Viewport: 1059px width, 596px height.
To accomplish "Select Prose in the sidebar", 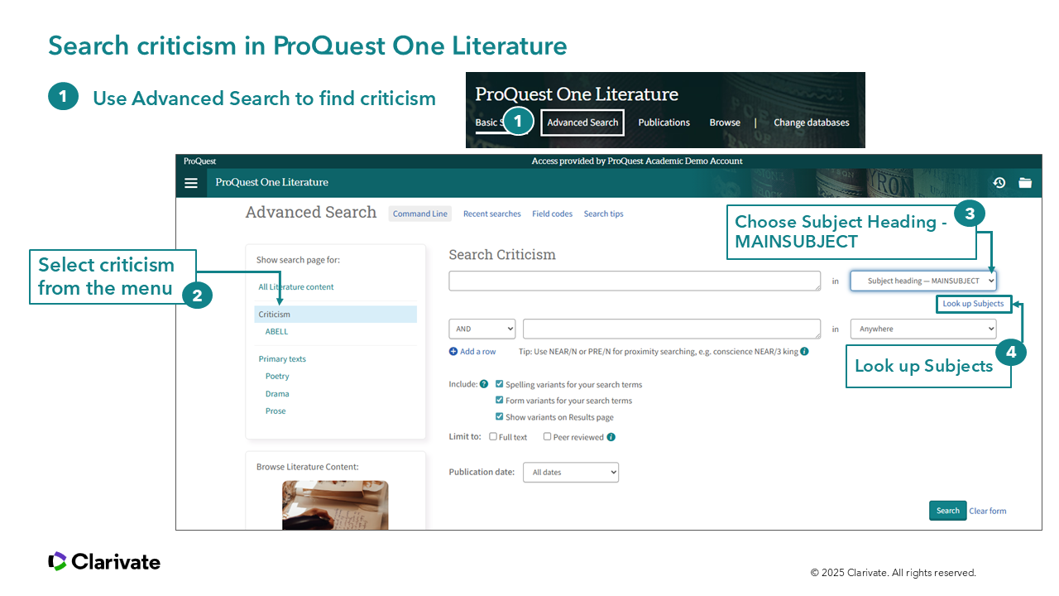I will tap(276, 411).
